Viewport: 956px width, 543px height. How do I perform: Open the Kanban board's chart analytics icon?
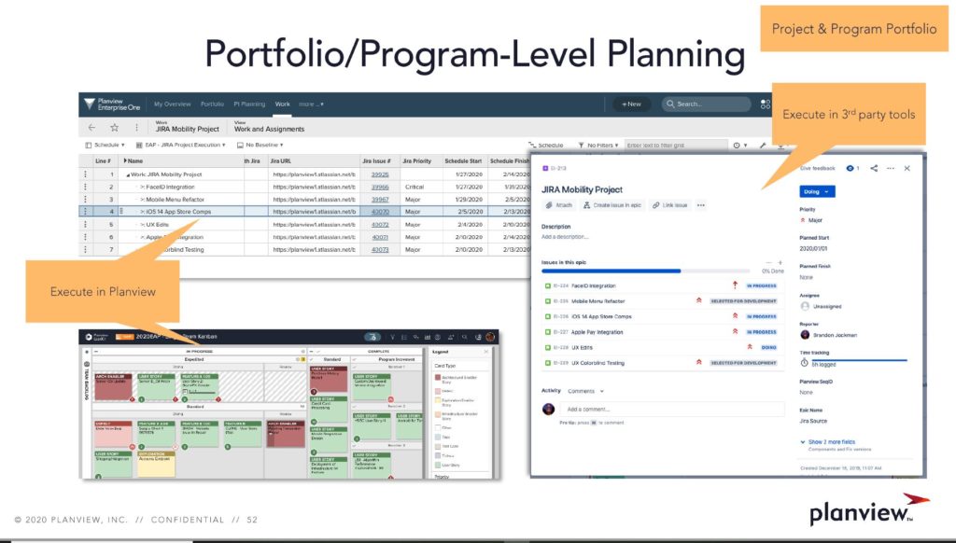428,337
